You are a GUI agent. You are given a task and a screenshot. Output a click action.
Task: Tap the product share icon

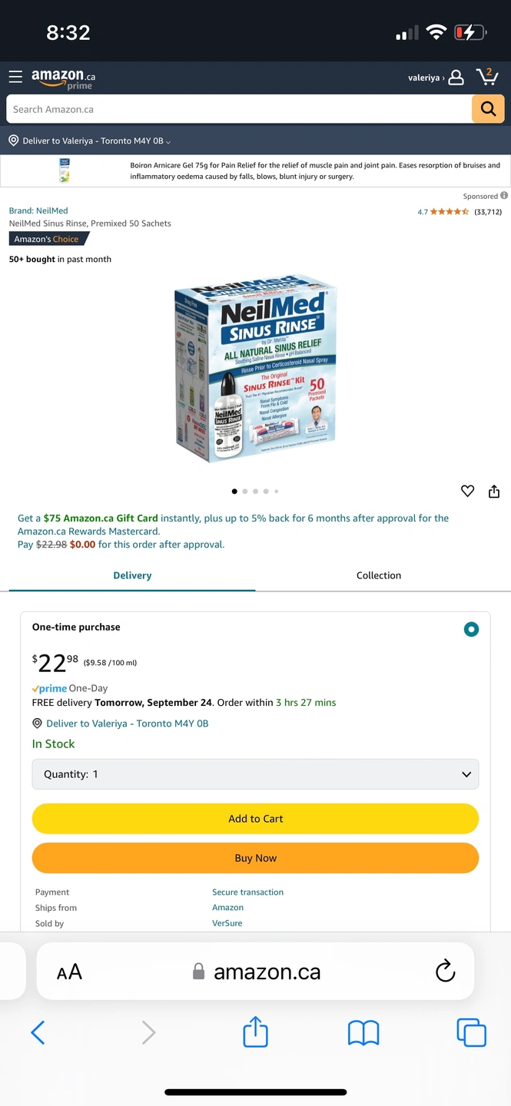coord(494,491)
